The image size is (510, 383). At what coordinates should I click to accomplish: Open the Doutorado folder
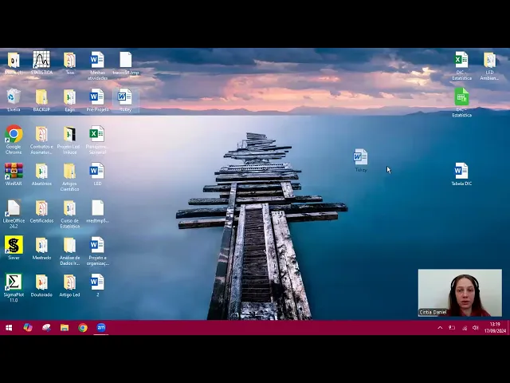(41, 286)
